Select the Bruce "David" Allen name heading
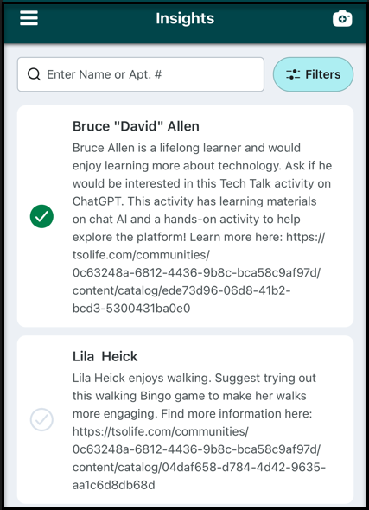369x510 pixels. (x=136, y=126)
